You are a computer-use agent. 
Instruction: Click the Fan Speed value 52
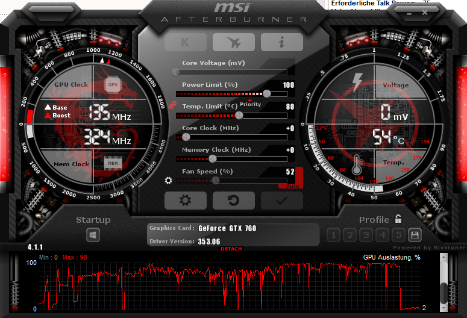click(x=290, y=172)
